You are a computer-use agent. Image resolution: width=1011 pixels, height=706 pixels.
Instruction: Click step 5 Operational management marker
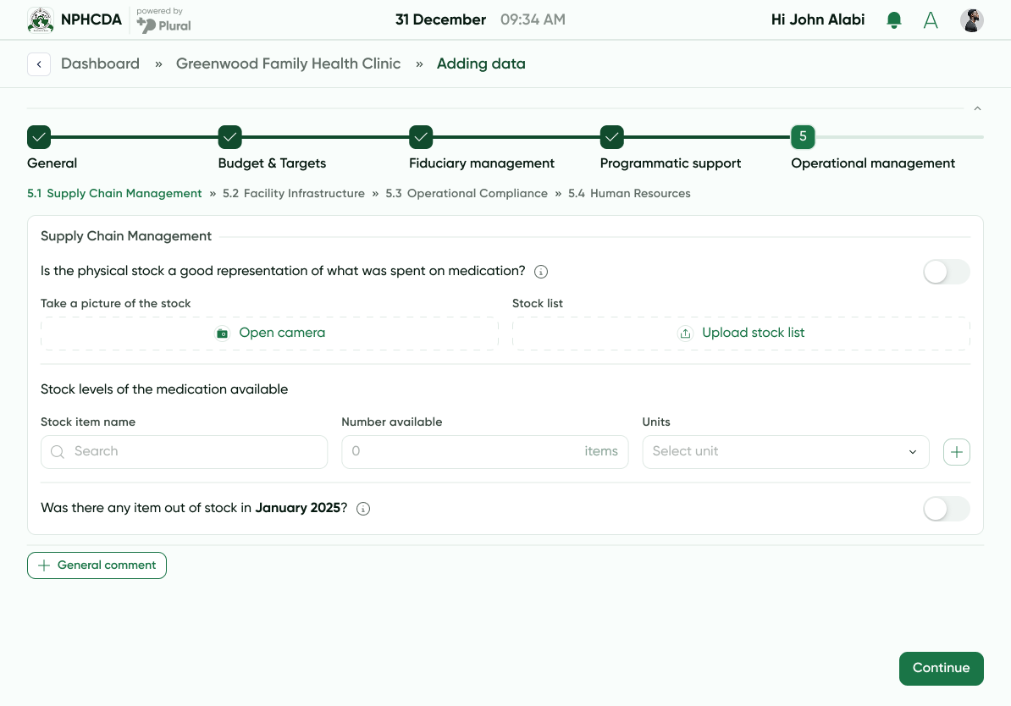tap(803, 136)
